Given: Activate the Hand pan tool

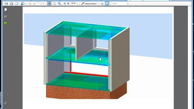Looking at the screenshot, I should pos(54,4).
